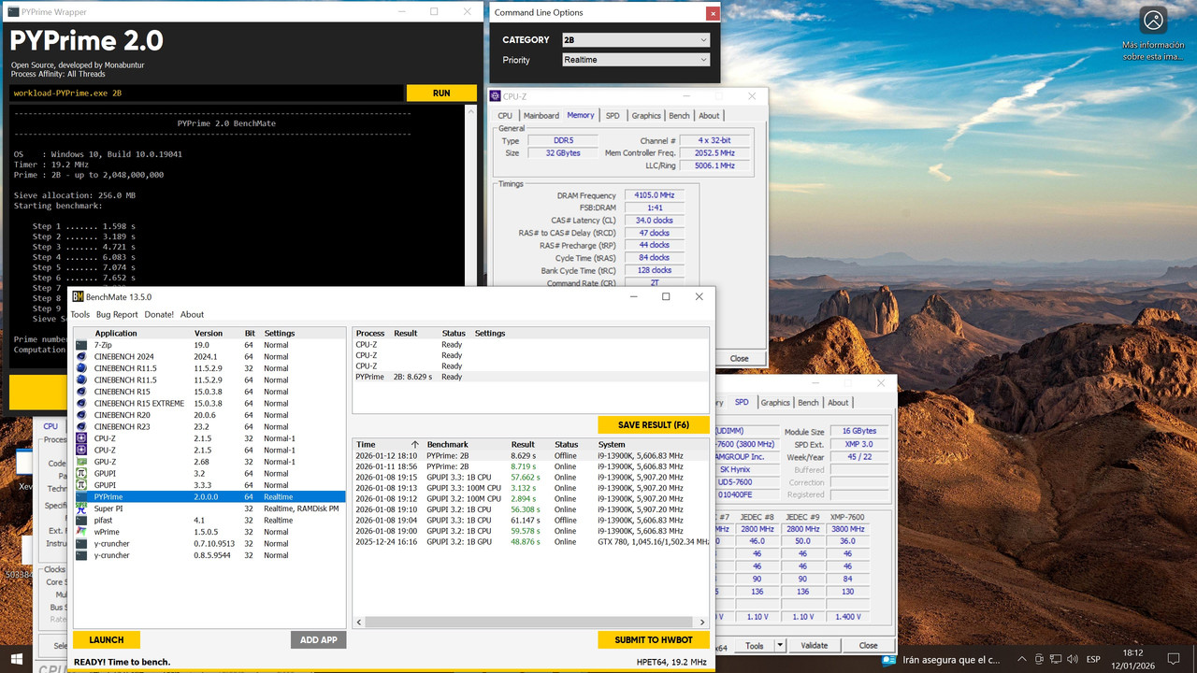Show hidden system tray icons chevron
The height and width of the screenshot is (673, 1197).
(1022, 659)
